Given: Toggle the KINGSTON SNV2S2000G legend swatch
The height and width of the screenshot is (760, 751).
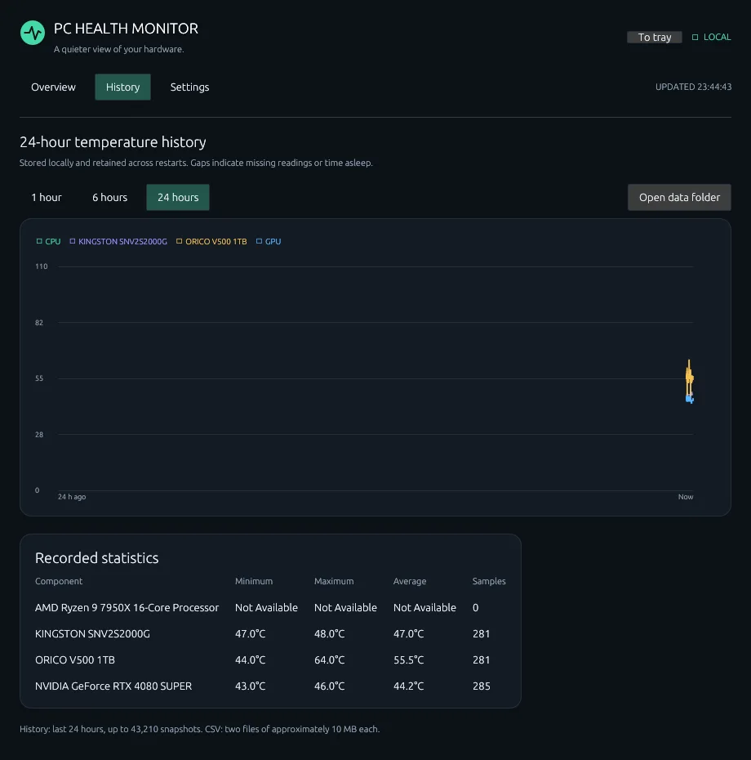Looking at the screenshot, I should 73,241.
